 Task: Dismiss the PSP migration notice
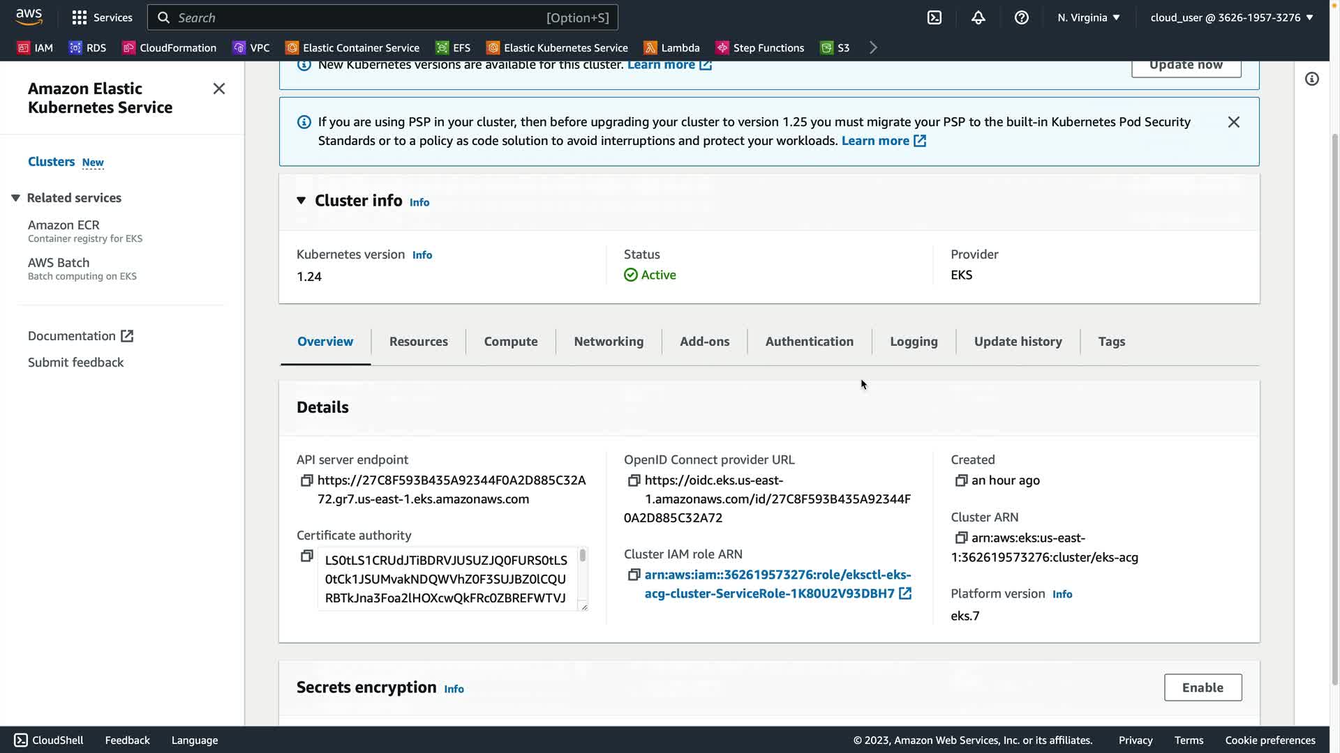[1233, 122]
